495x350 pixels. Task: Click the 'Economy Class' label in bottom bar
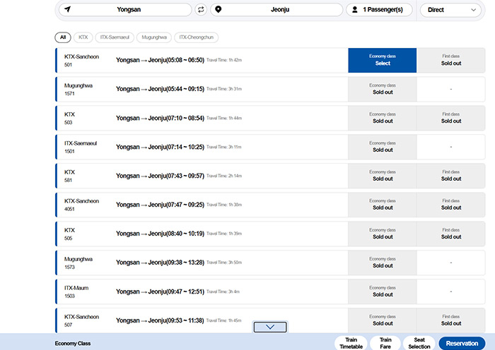click(73, 344)
